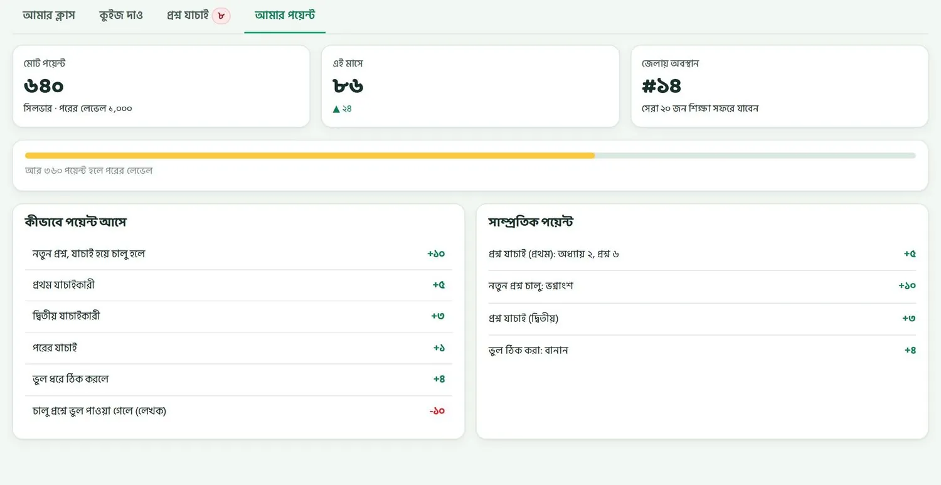Click 'সিলভার · পরের লেভেল ১,০০০' text
The width and height of the screenshot is (941, 485).
78,109
